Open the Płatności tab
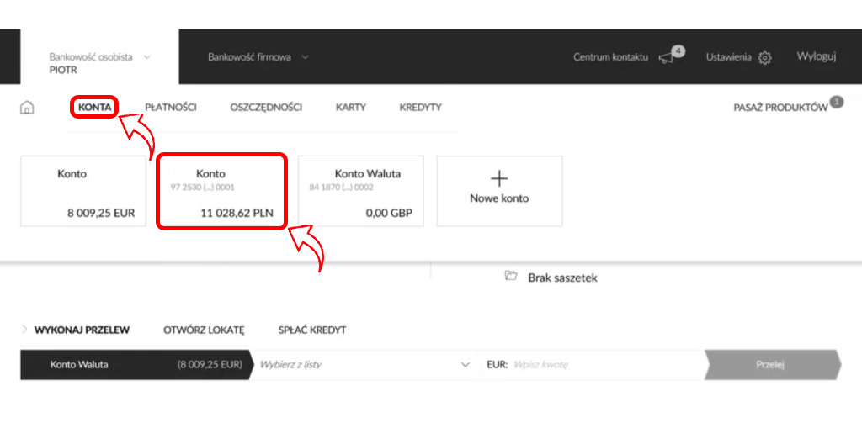The height and width of the screenshot is (423, 862). tap(171, 108)
